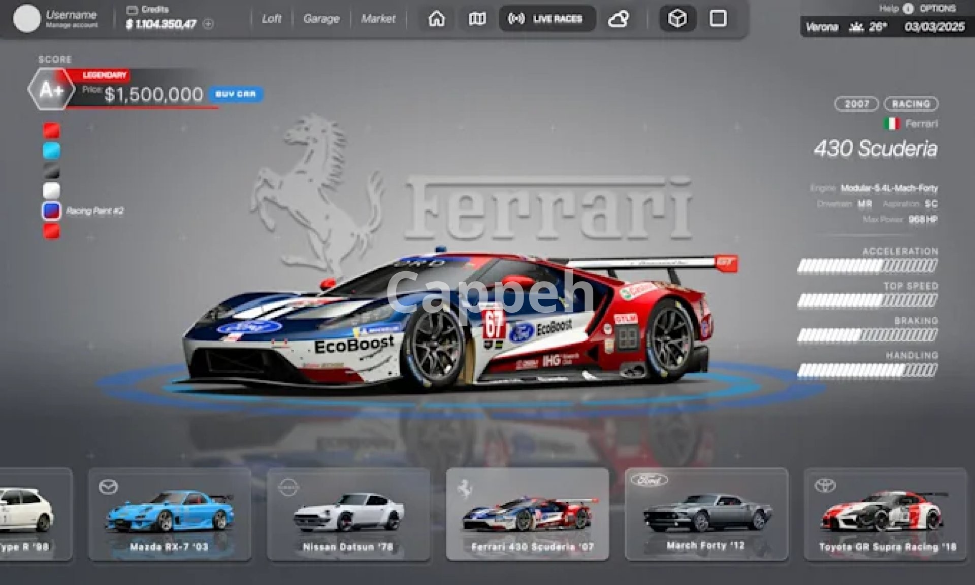Select the Mazda RX-7 '03 car card

169,514
